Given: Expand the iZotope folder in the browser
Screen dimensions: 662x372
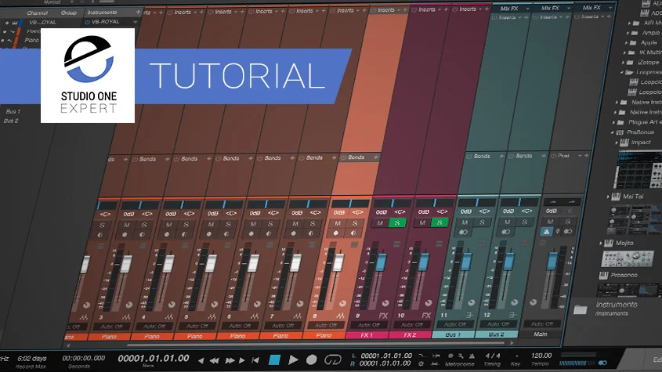Looking at the screenshot, I should (623, 63).
